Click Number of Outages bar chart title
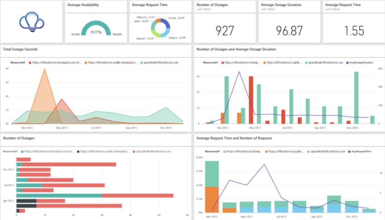The image size is (385, 220). pyautogui.click(x=19, y=138)
